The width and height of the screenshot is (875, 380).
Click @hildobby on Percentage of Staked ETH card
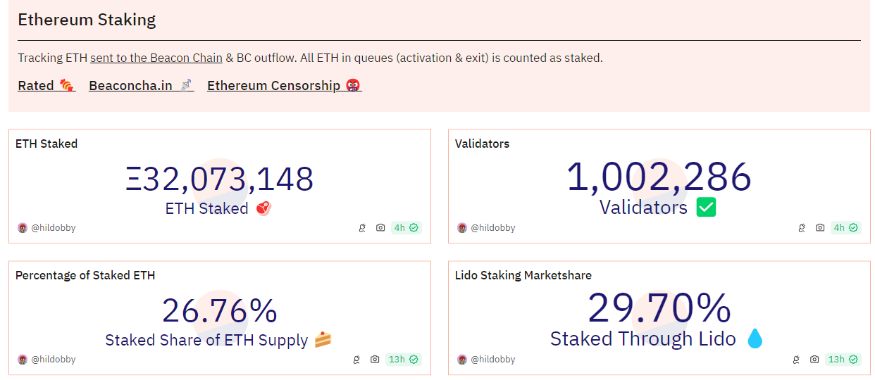pyautogui.click(x=54, y=360)
